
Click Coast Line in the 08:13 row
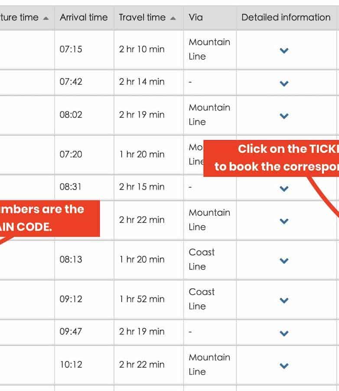pos(202,259)
